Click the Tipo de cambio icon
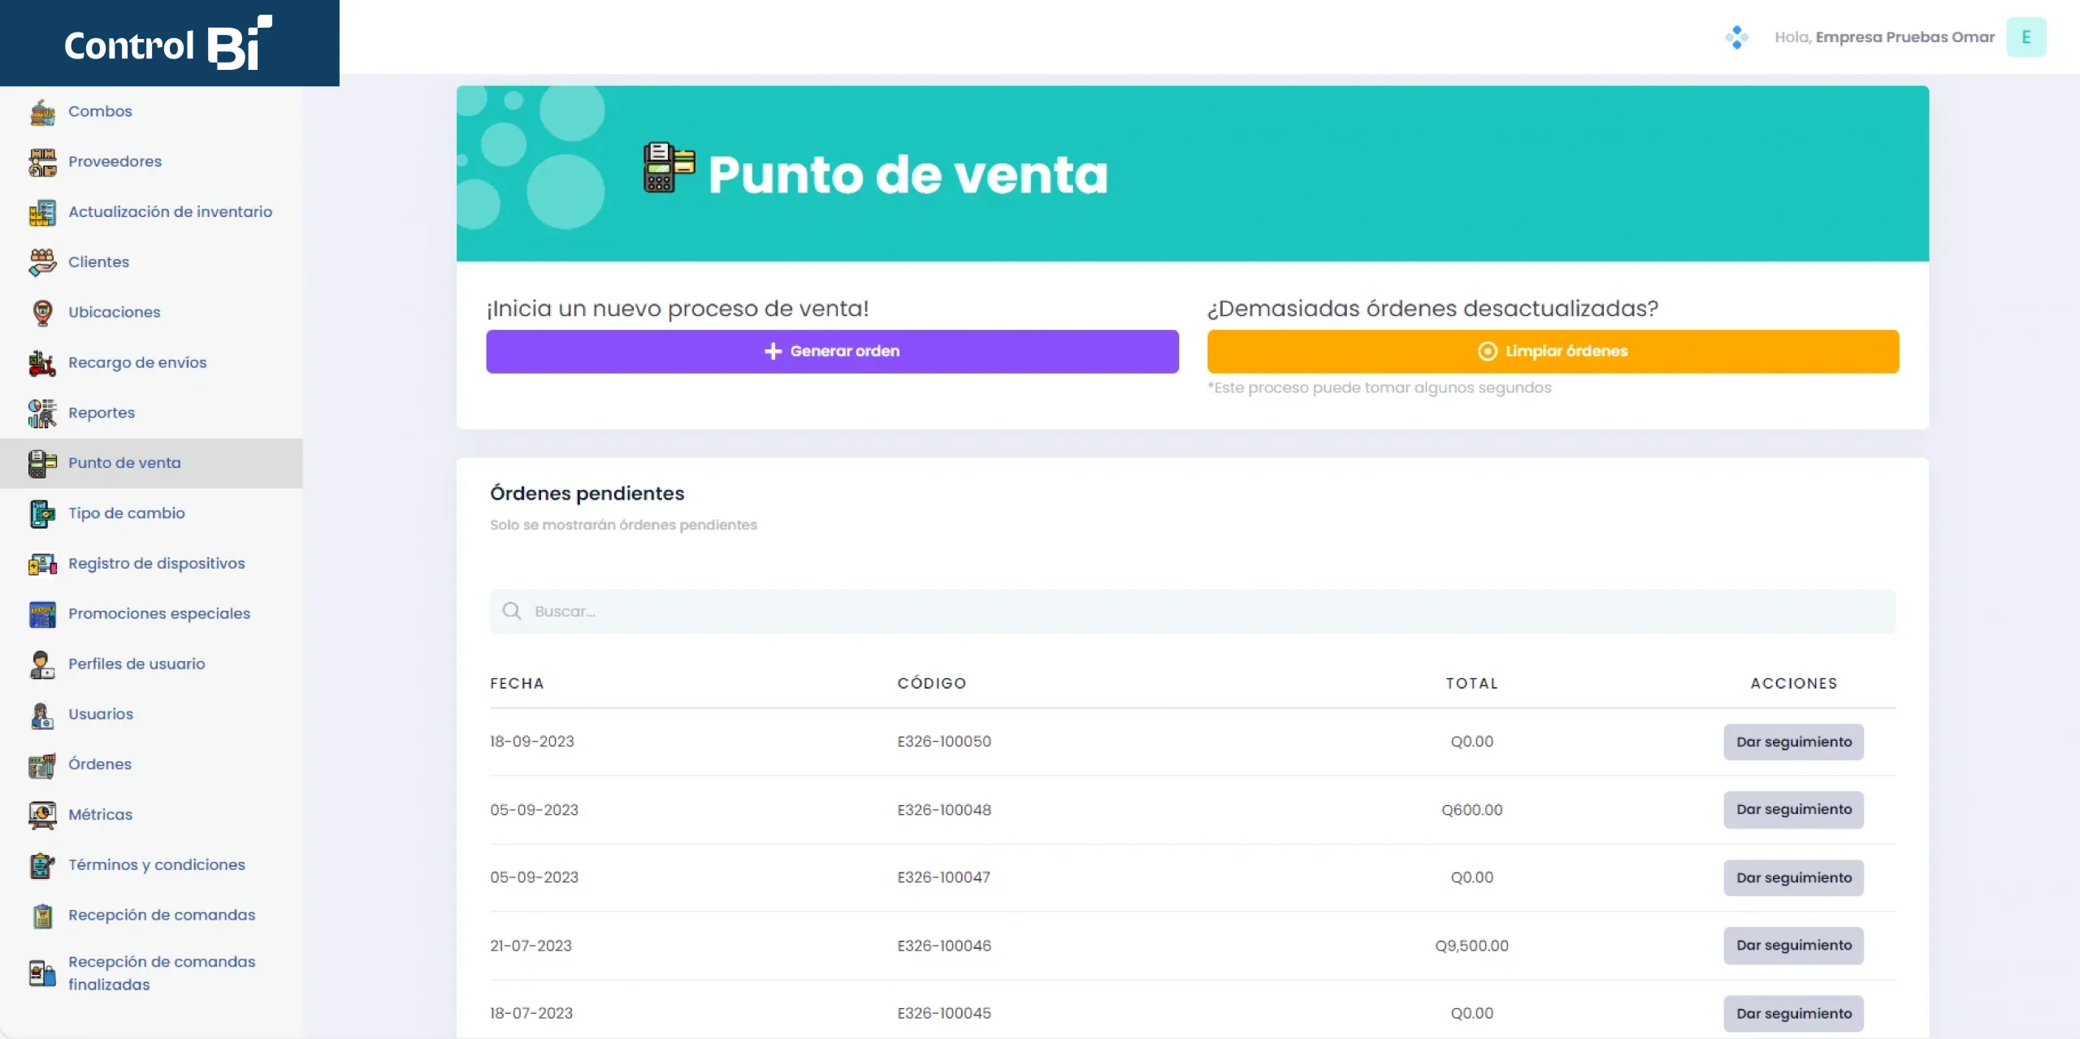The height and width of the screenshot is (1039, 2080). pyautogui.click(x=42, y=514)
